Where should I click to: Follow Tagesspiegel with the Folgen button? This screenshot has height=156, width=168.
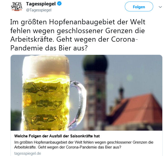pyautogui.click(x=139, y=7)
